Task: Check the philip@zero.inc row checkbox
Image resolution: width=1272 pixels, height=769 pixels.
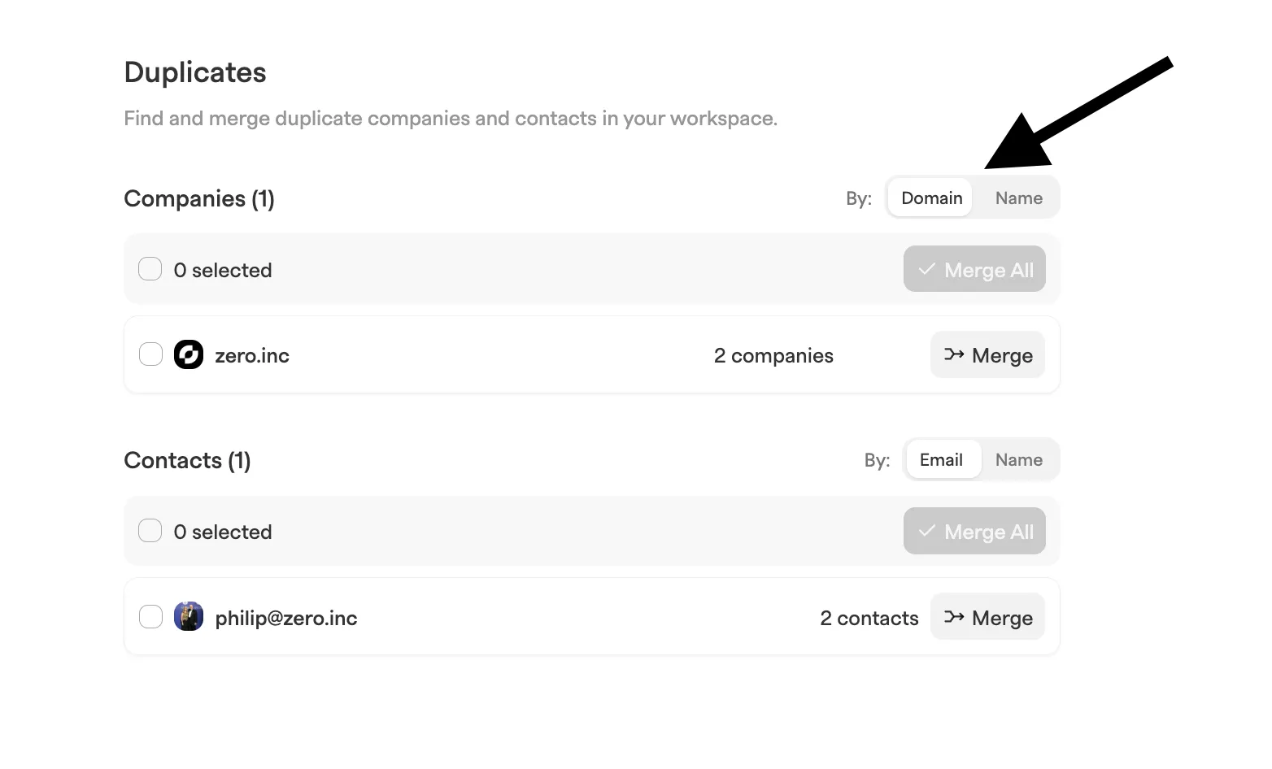Action: [150, 617]
